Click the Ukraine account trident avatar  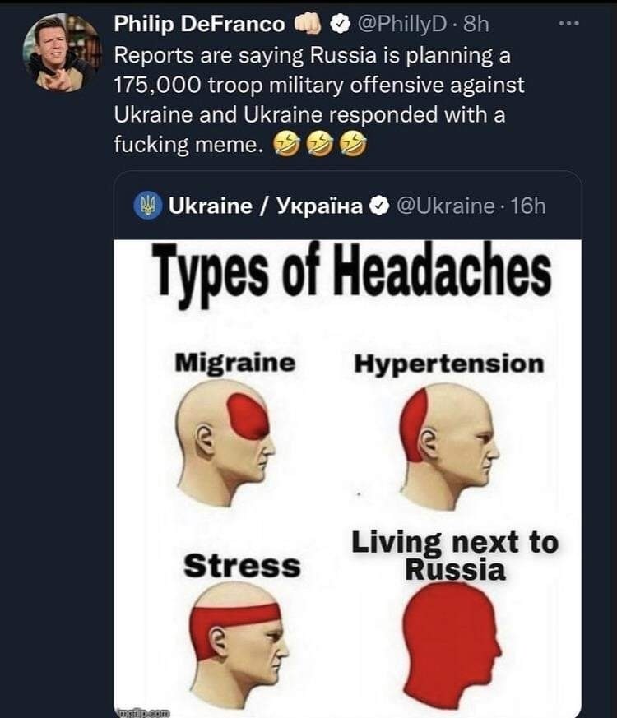[147, 206]
